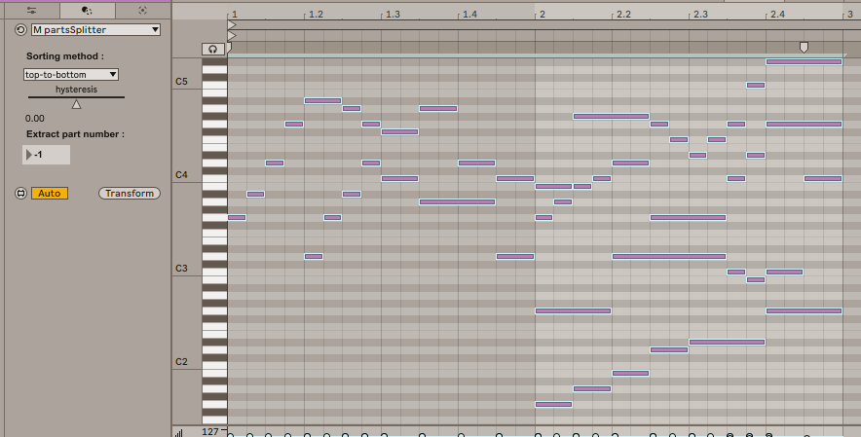Open the top-to-bottom sorting method dropdown
The height and width of the screenshot is (437, 861).
tap(71, 74)
